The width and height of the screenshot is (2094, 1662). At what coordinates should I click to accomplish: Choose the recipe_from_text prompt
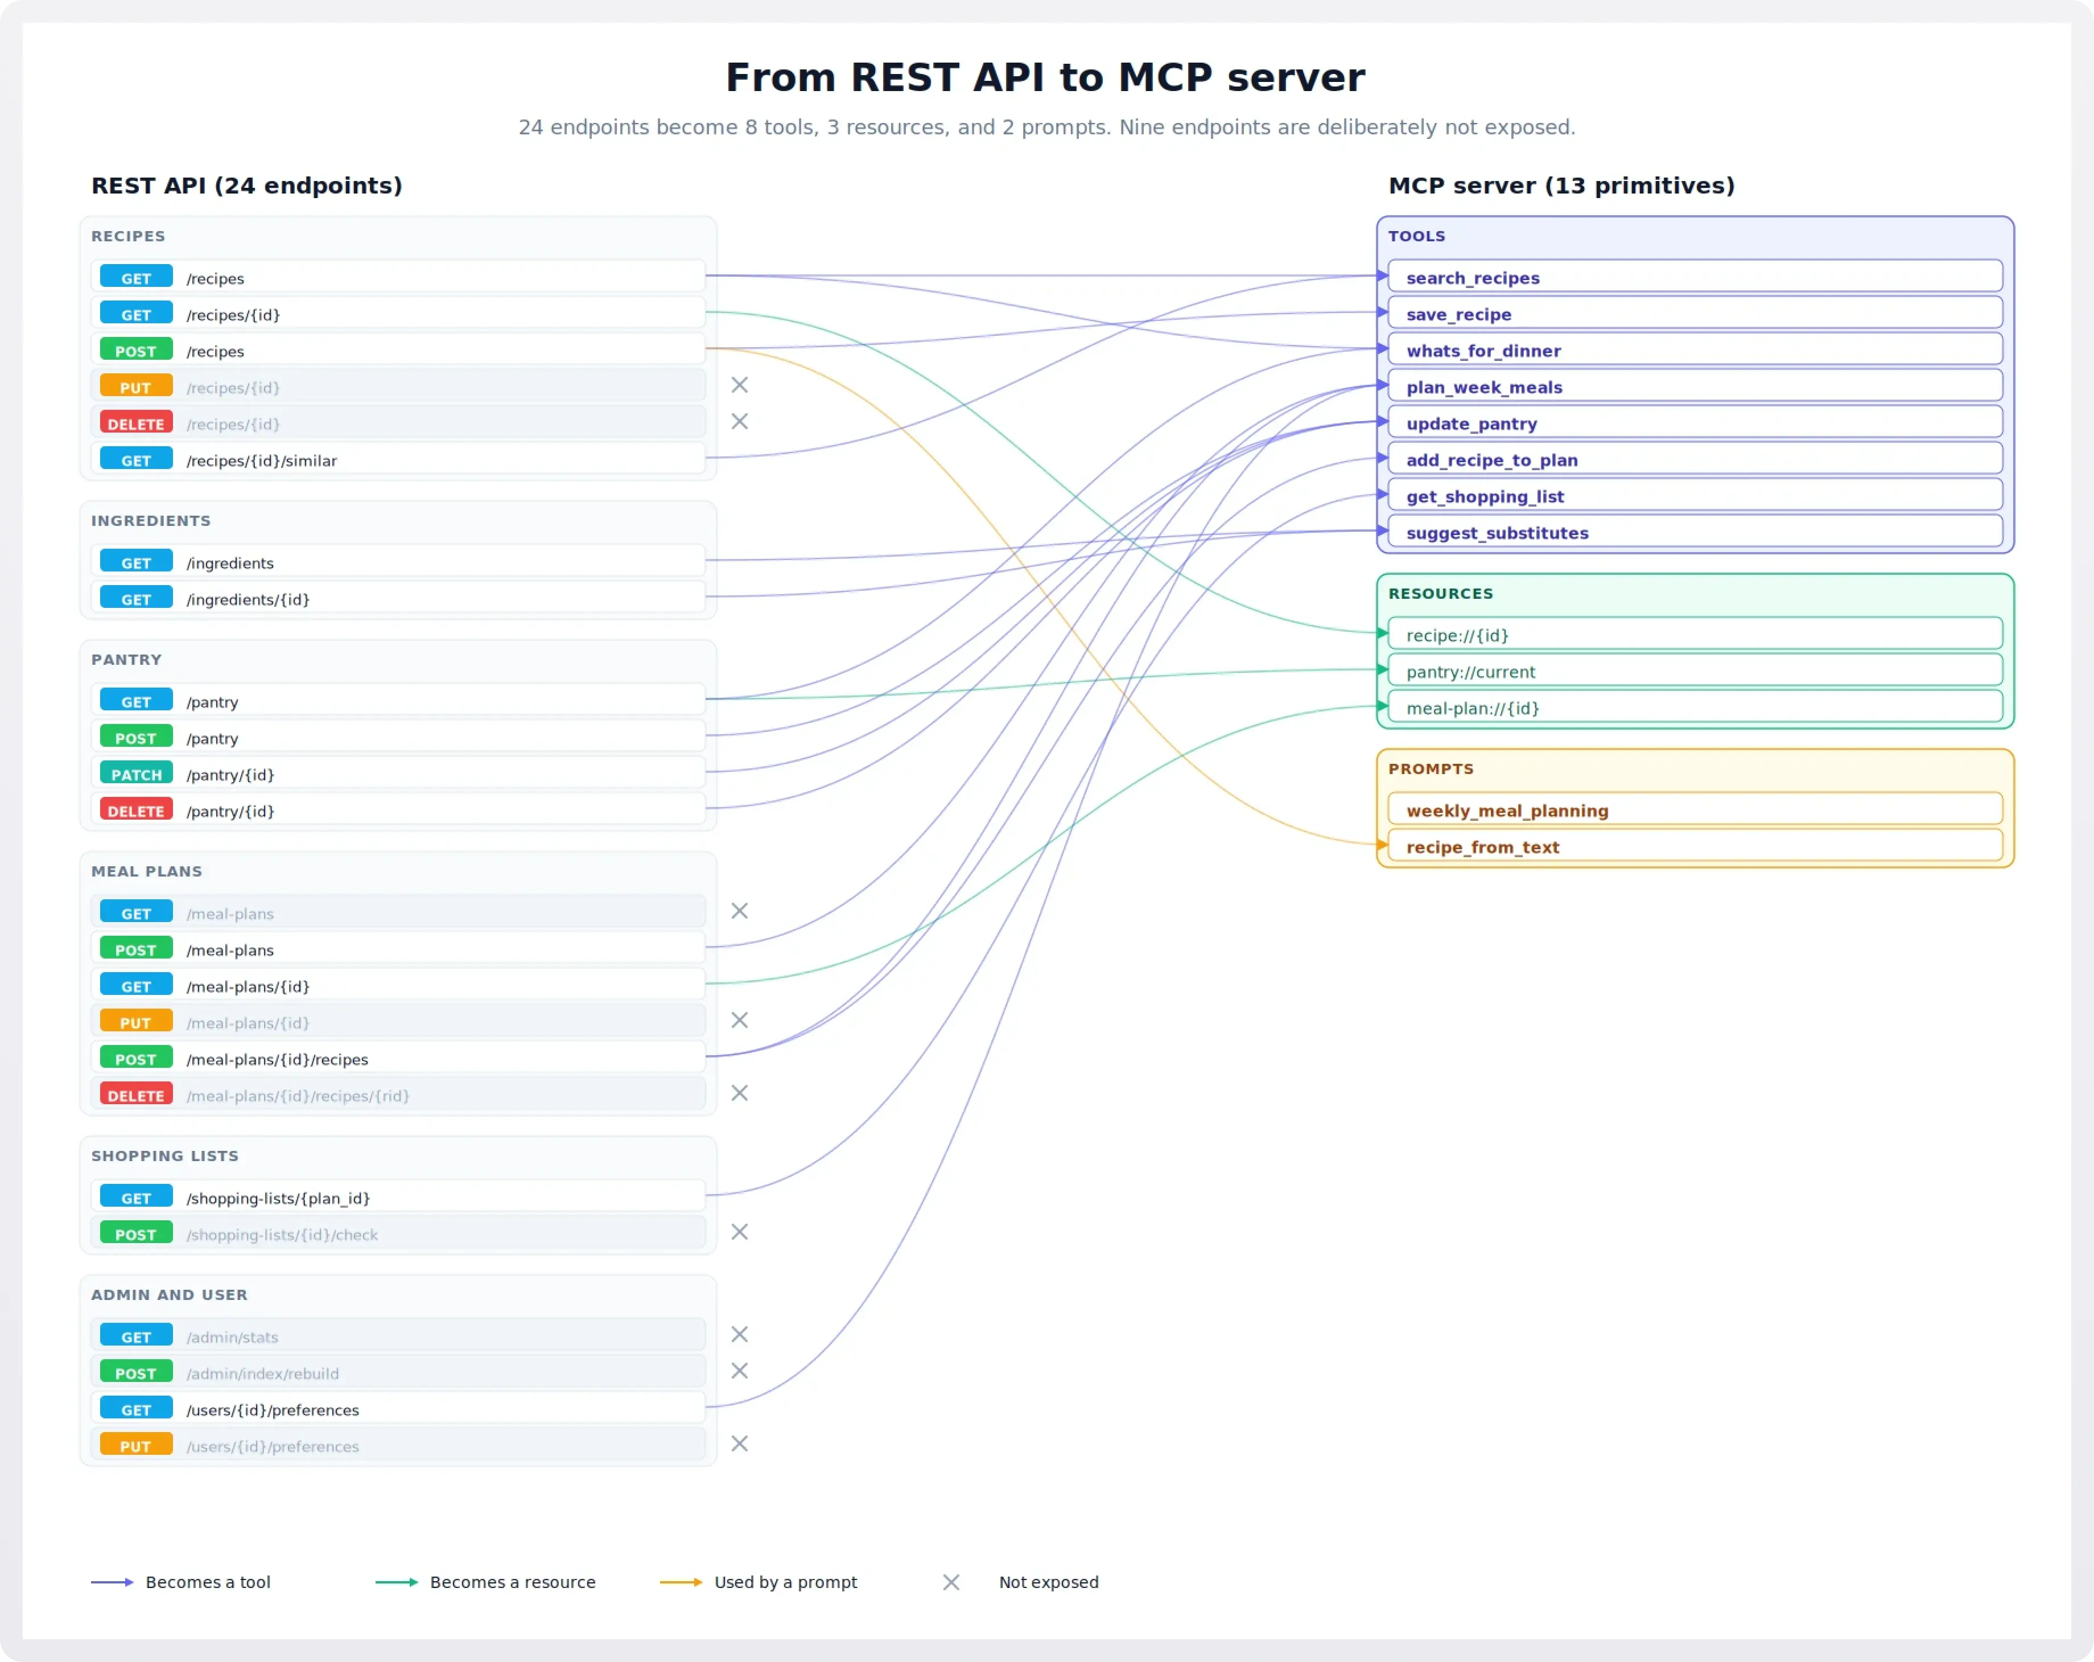click(x=1695, y=846)
